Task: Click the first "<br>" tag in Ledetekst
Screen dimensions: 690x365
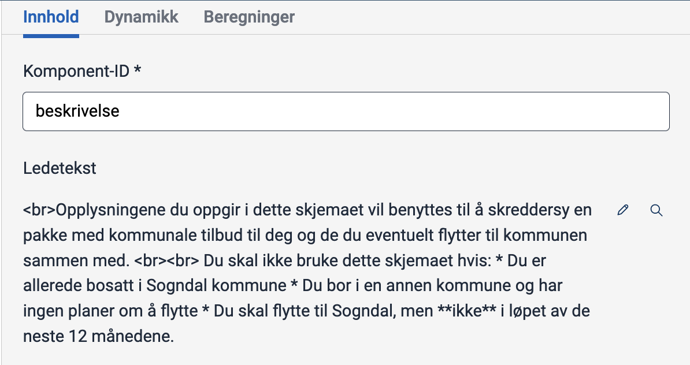Action: point(39,210)
